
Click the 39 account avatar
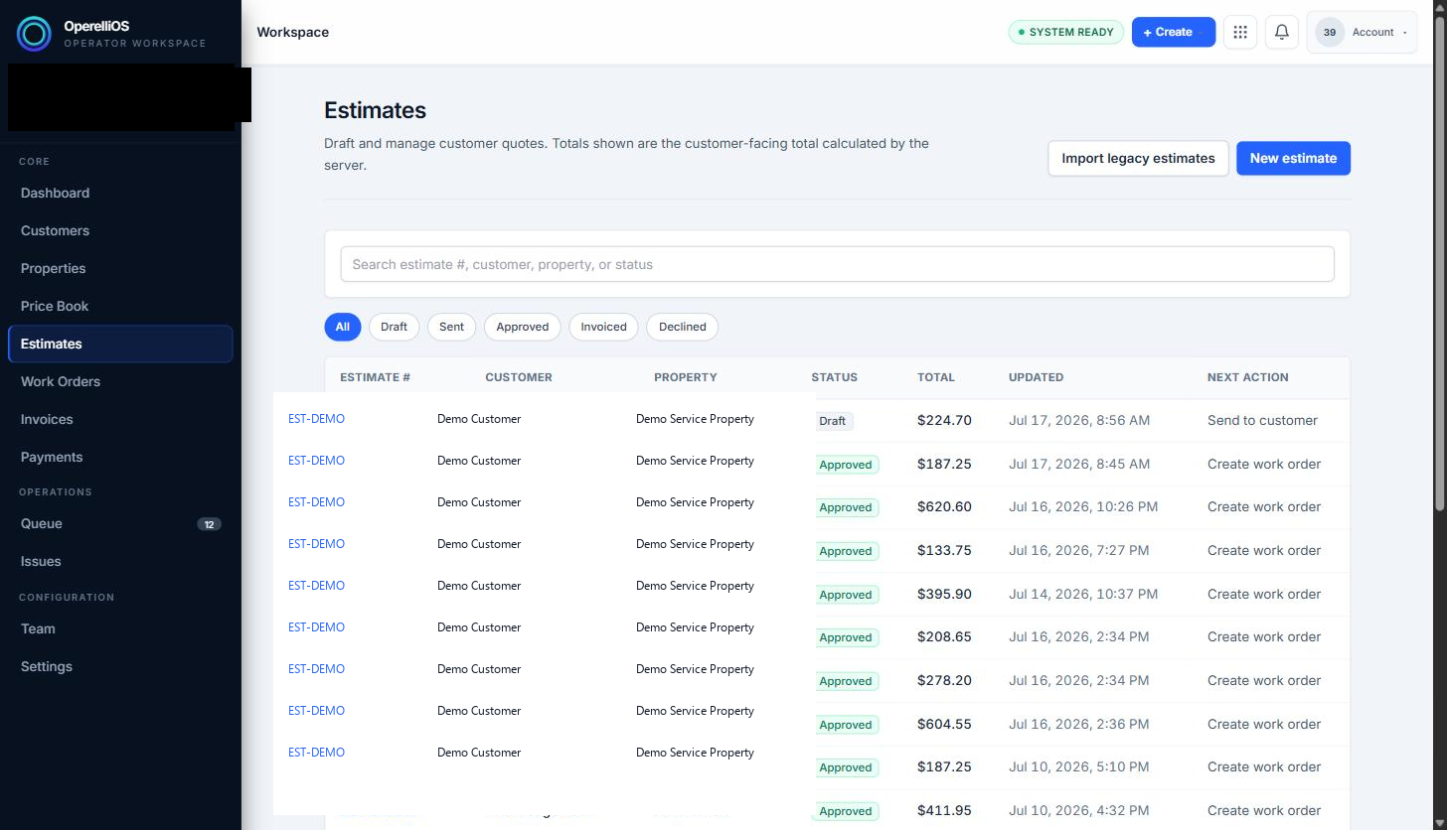point(1330,32)
